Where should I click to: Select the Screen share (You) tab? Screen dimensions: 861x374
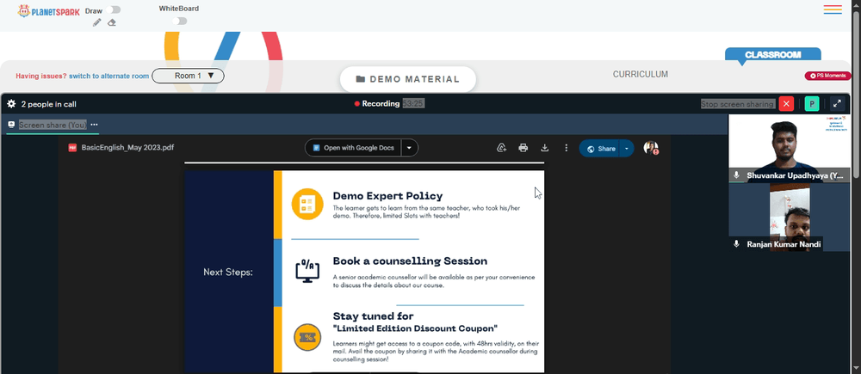[53, 125]
